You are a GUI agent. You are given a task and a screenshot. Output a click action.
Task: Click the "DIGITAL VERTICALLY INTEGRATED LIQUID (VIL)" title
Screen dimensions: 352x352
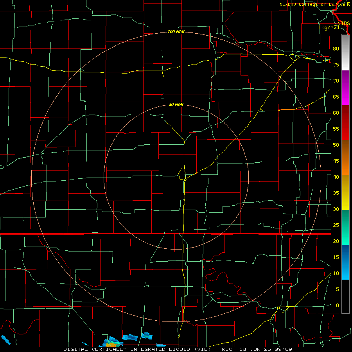click(137, 349)
